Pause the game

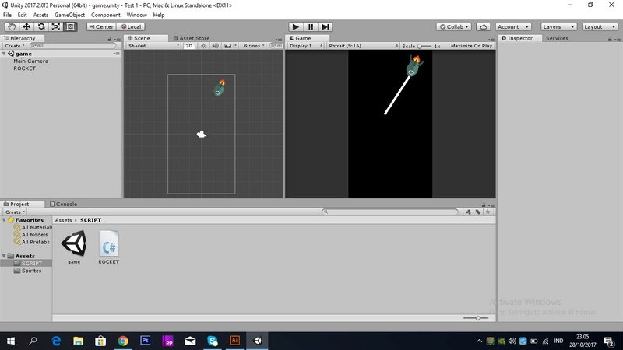pos(310,26)
